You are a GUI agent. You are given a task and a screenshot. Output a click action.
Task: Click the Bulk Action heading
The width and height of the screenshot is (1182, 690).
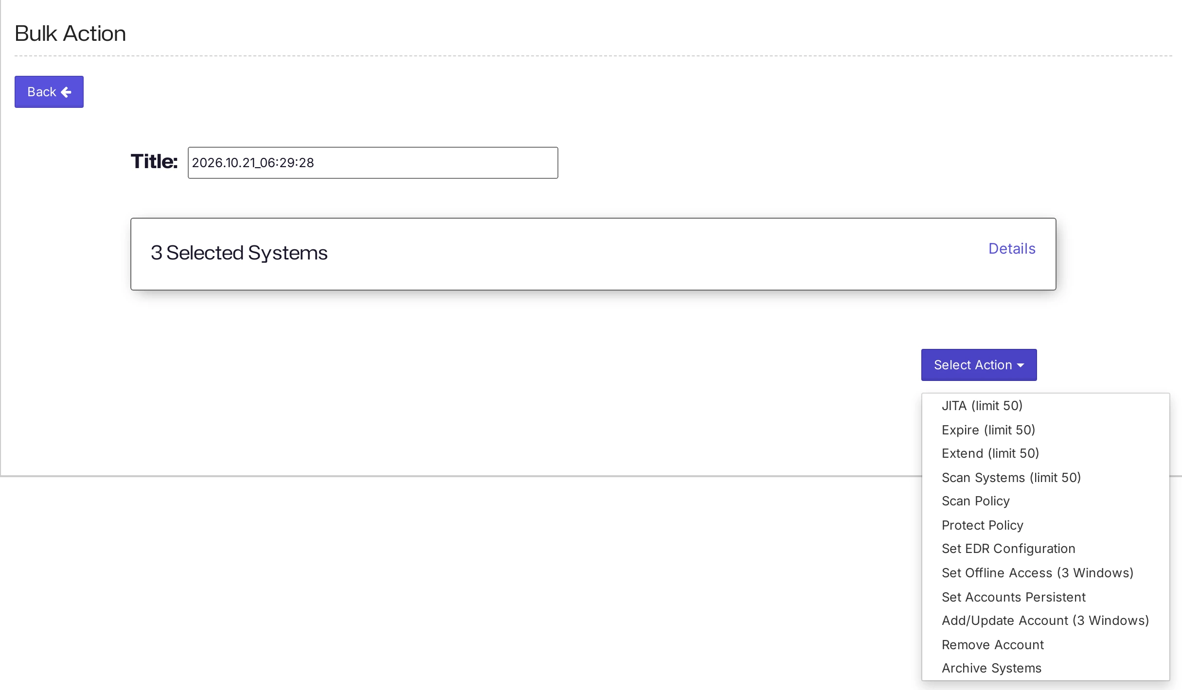pos(70,34)
